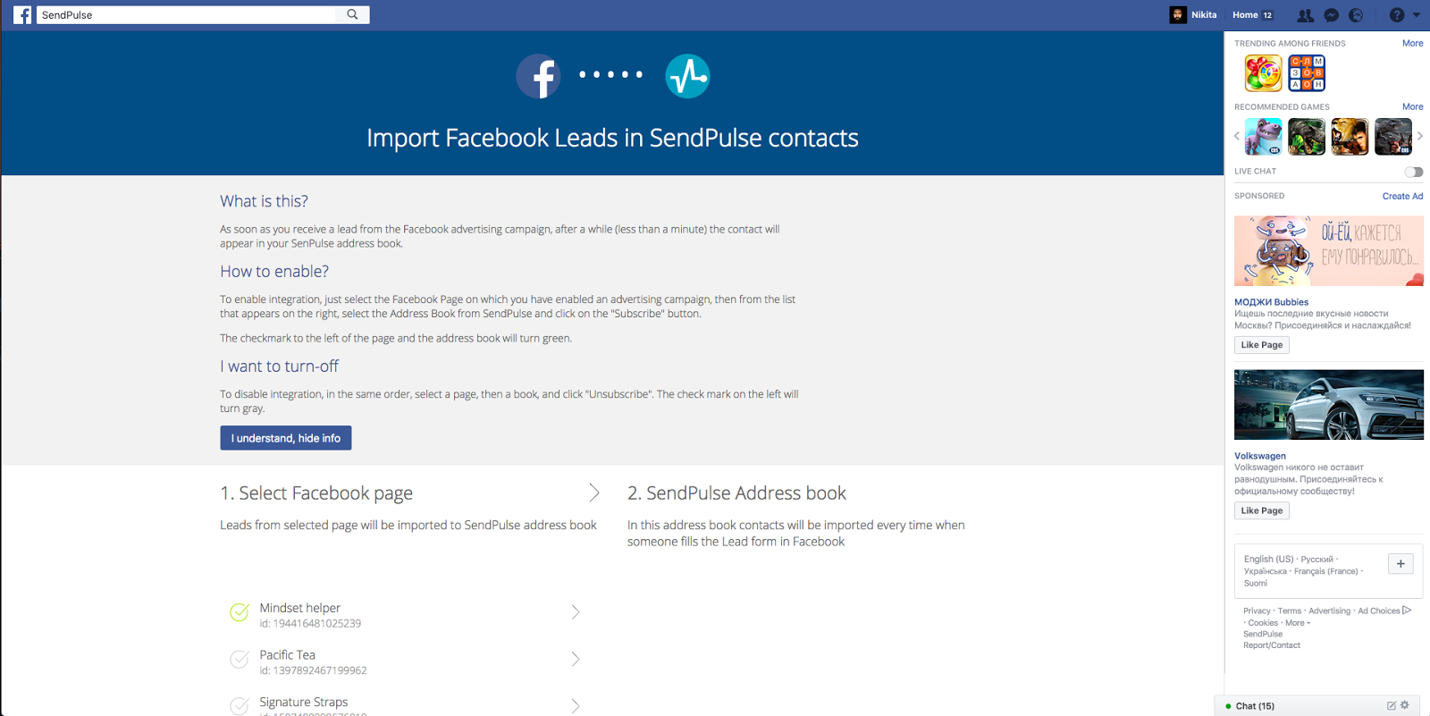This screenshot has height=716, width=1430.
Task: Click the SendPulse search input field
Action: pos(188,15)
